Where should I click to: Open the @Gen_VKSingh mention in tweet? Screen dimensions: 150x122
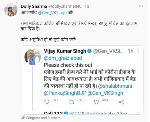point(49,12)
